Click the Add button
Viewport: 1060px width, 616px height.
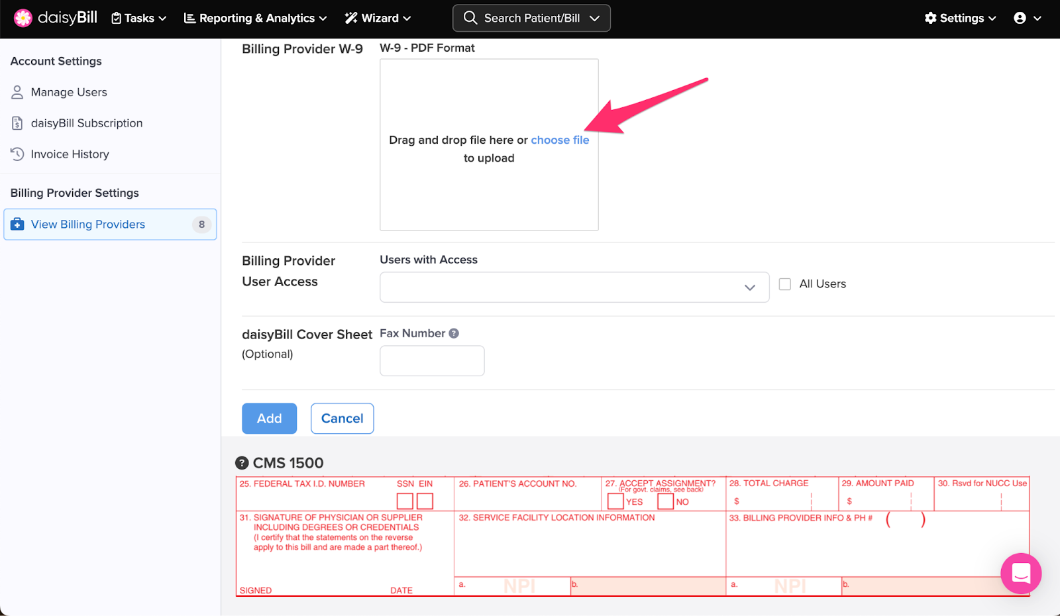coord(269,419)
